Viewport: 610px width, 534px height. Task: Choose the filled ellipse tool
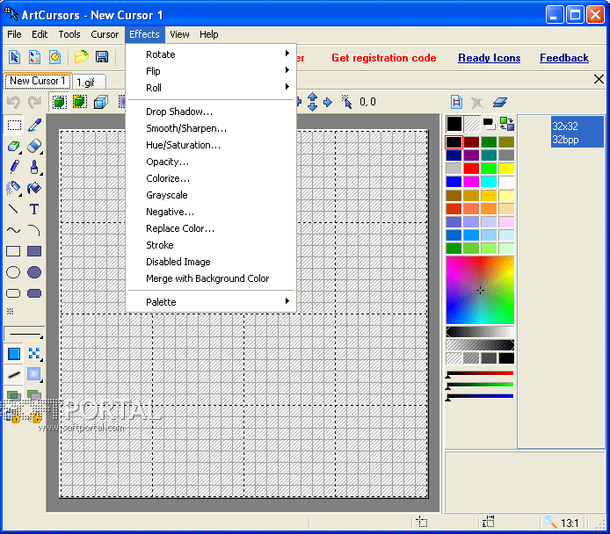pos(34,272)
